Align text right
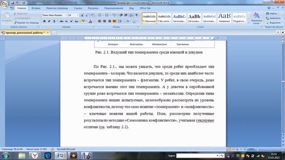 click(110, 21)
